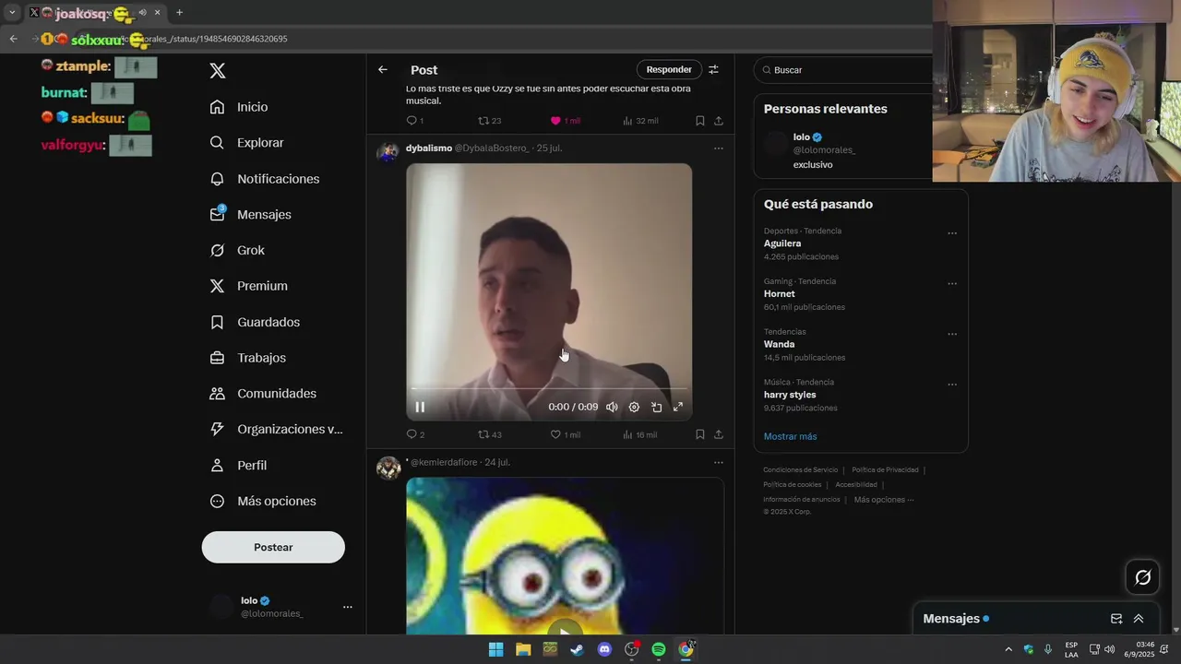Mute the video volume icon
Viewport: 1181px width, 664px height.
tap(612, 407)
